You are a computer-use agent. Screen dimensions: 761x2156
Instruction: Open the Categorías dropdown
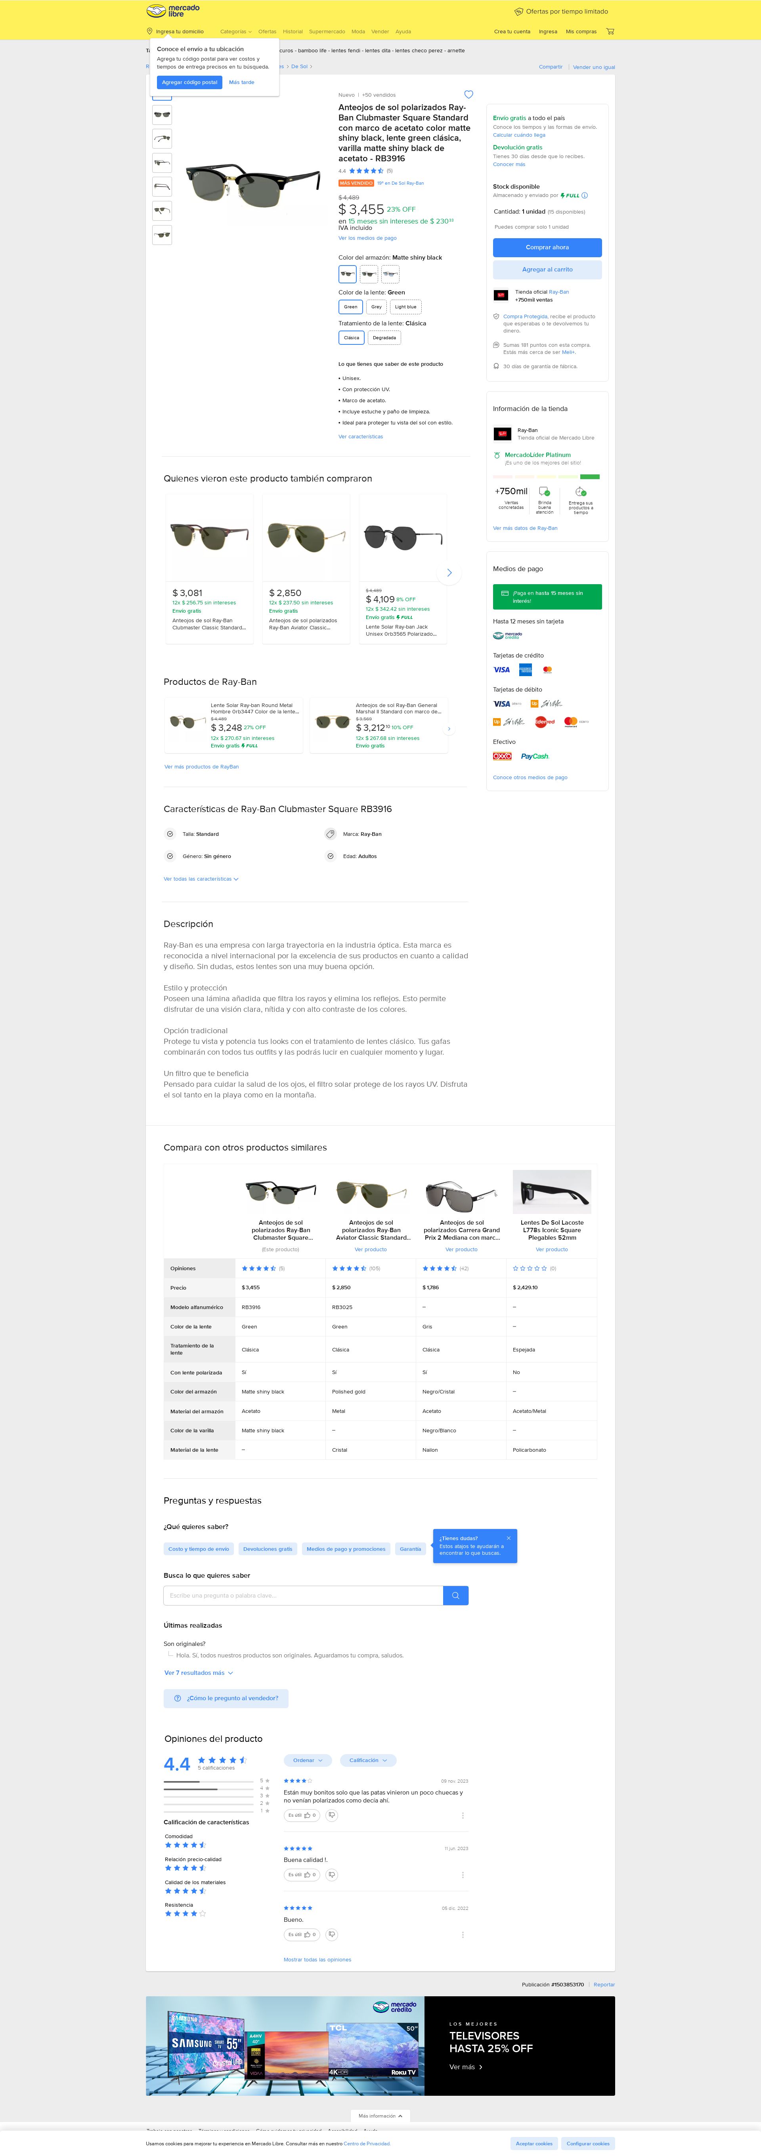point(235,32)
